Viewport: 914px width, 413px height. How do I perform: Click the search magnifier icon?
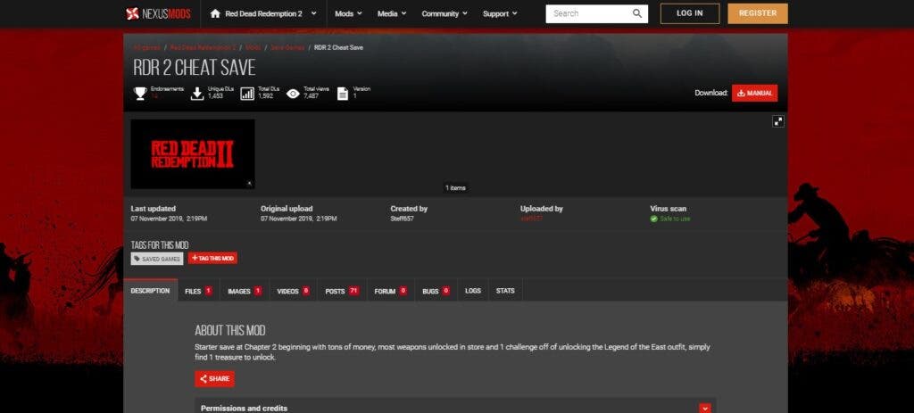click(x=637, y=13)
